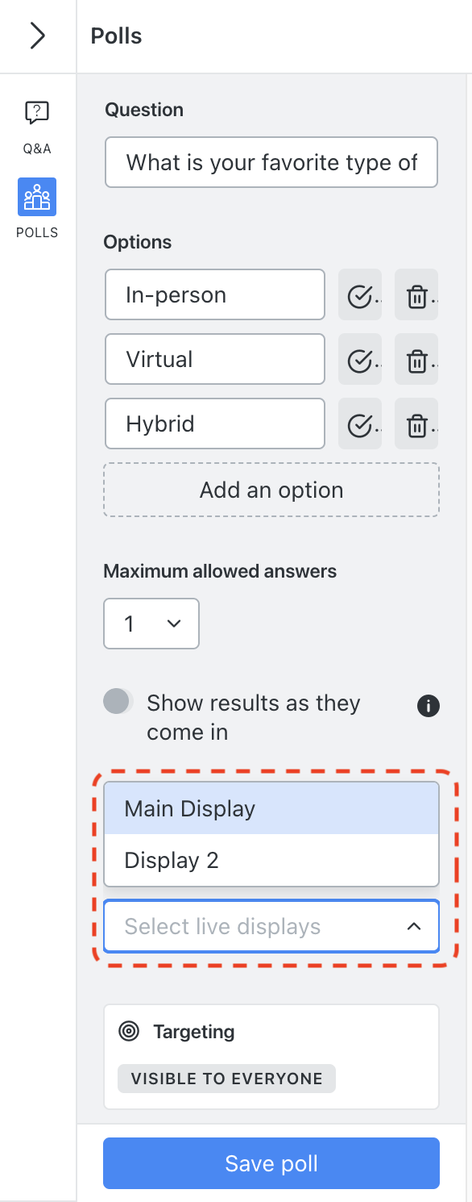
Task: Expand the side panel chevron arrow
Action: pos(37,36)
